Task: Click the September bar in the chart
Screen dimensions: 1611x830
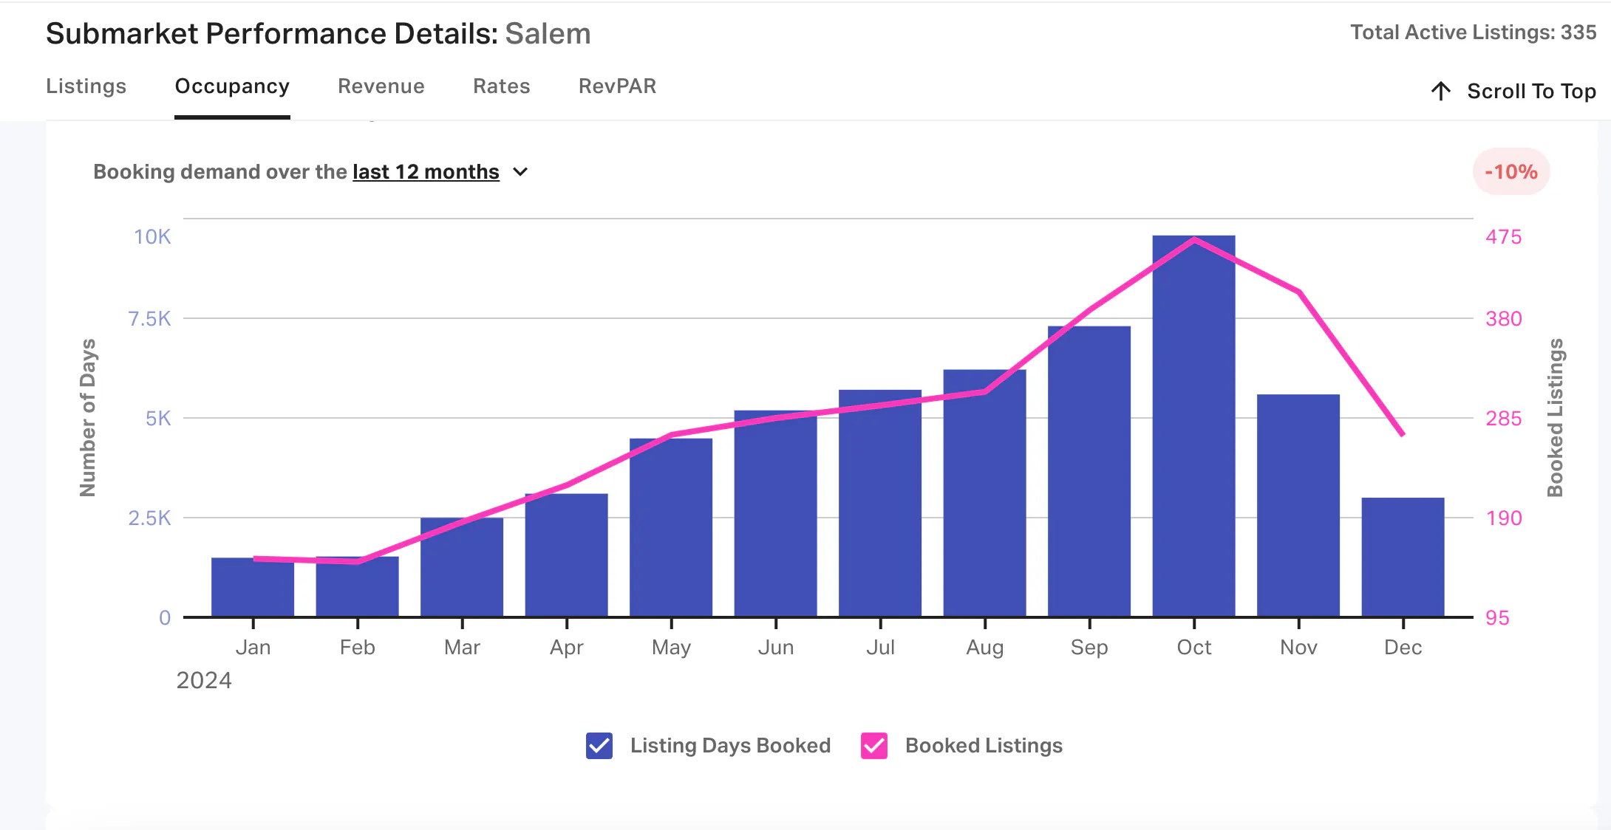Action: (1089, 471)
